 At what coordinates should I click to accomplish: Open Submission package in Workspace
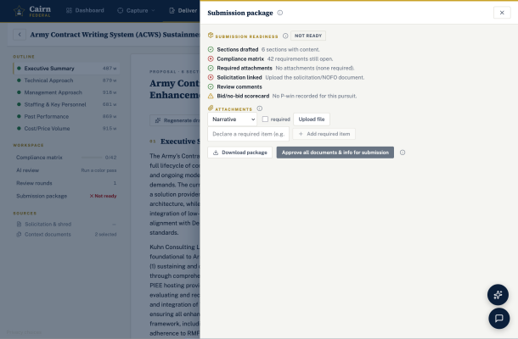tap(66, 196)
